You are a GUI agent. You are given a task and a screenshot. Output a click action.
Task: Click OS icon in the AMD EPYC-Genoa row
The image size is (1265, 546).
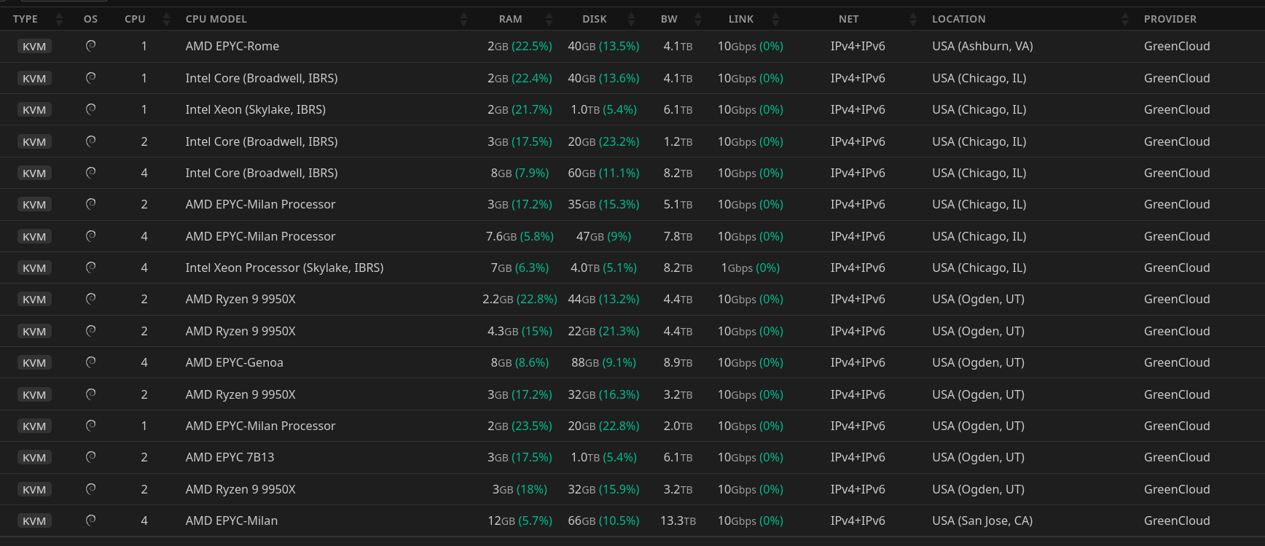(91, 362)
